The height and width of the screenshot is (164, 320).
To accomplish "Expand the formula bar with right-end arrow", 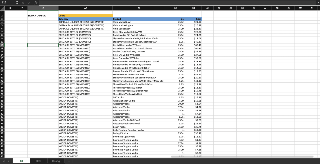I will [x=318, y=3].
